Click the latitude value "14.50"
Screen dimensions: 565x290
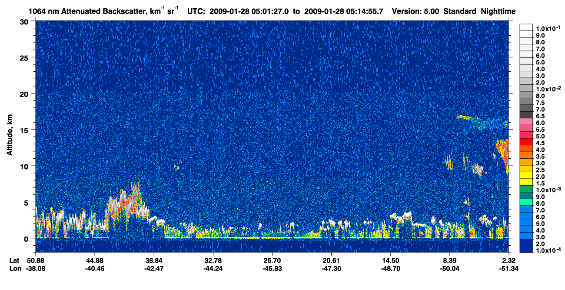click(390, 260)
